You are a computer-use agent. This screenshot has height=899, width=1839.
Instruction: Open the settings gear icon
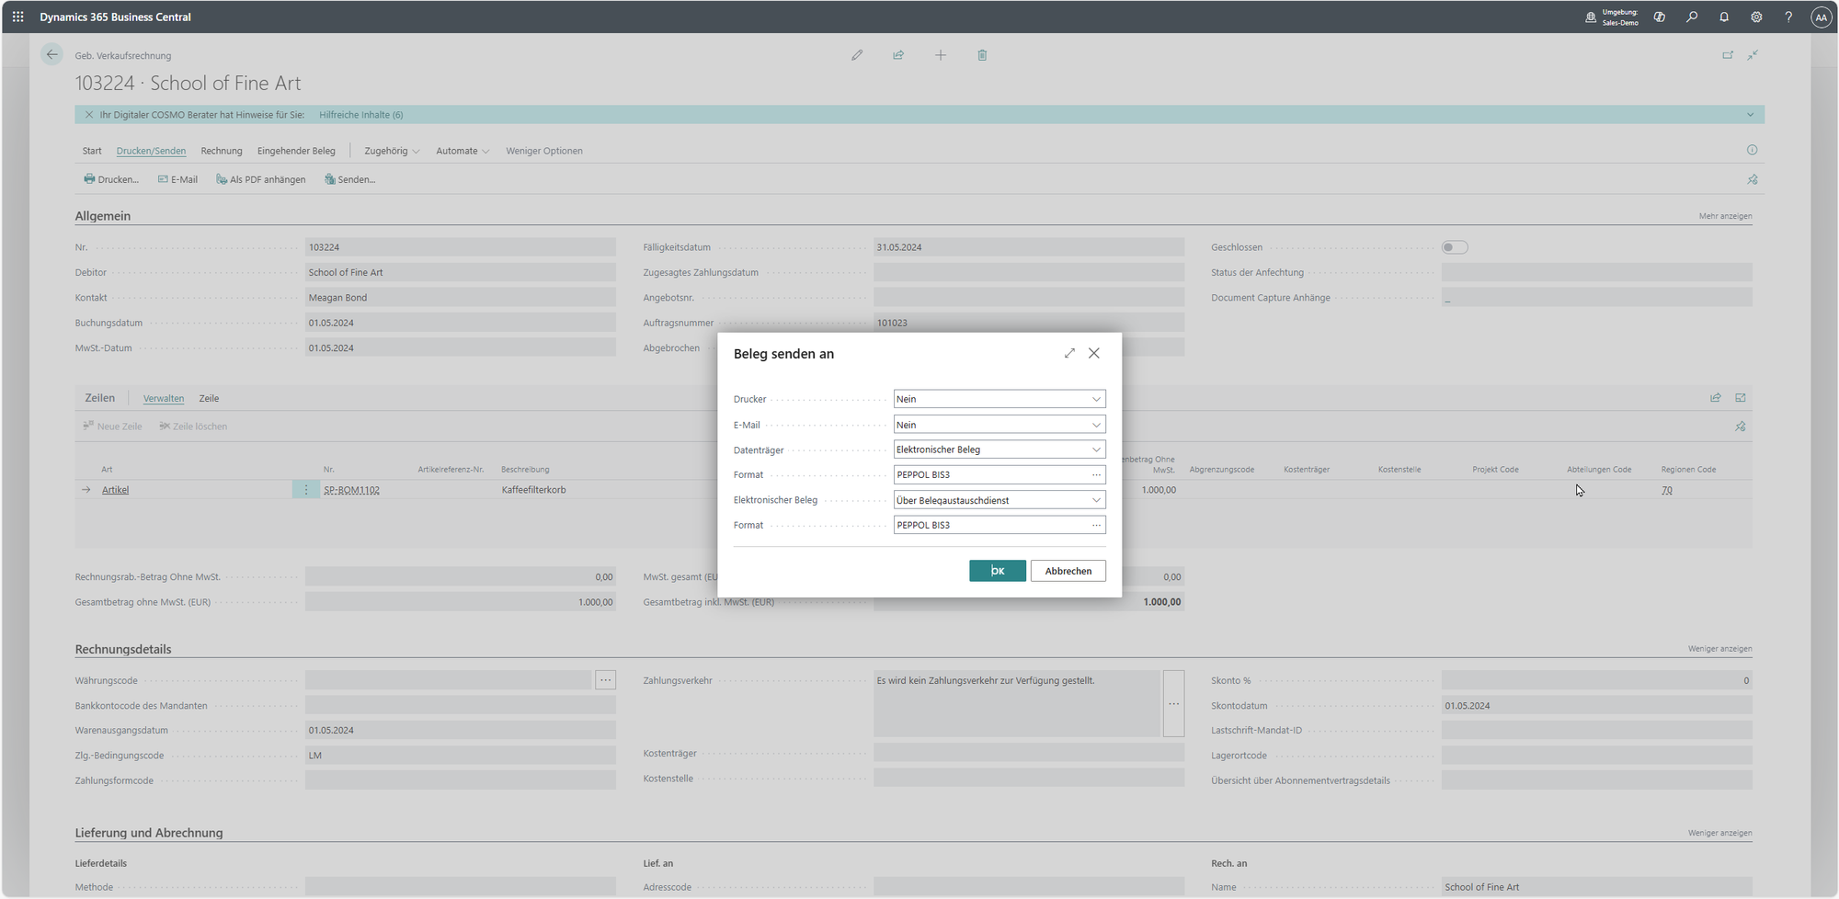tap(1756, 17)
